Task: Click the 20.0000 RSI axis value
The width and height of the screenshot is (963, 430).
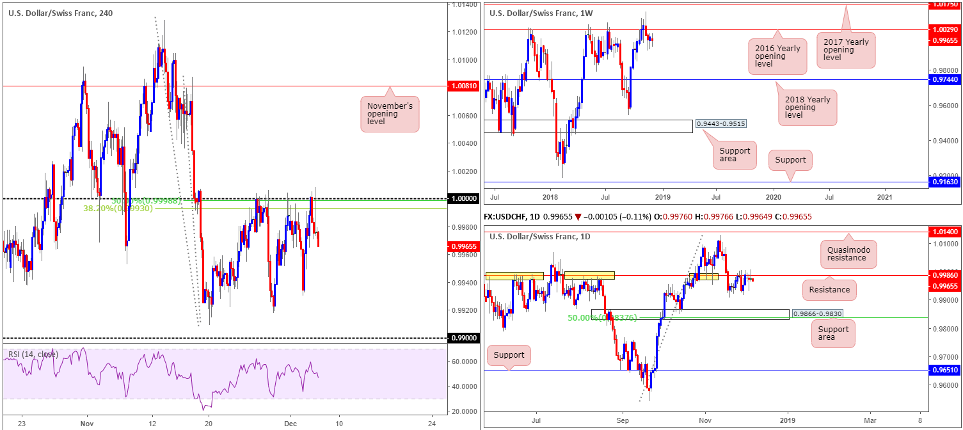Action: click(463, 411)
